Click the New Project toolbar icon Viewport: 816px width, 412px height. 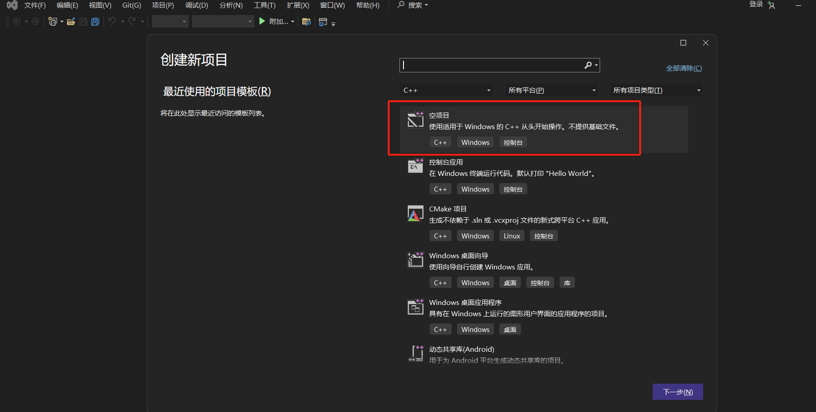coord(53,21)
